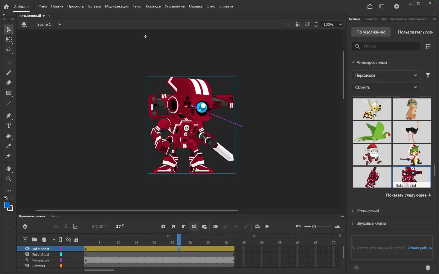Image resolution: width=439 pixels, height=274 pixels.
Task: Select the blue fill color swatch
Action: (x=7, y=205)
